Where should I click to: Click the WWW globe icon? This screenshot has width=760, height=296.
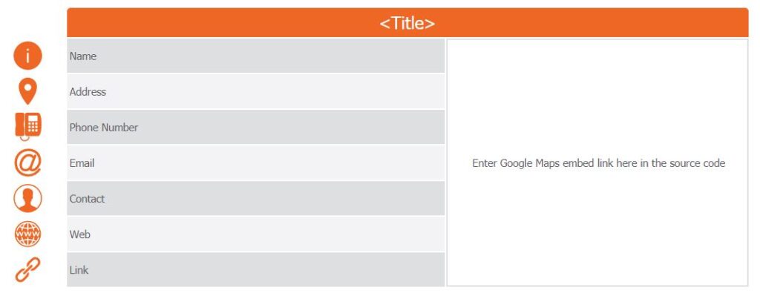27,234
